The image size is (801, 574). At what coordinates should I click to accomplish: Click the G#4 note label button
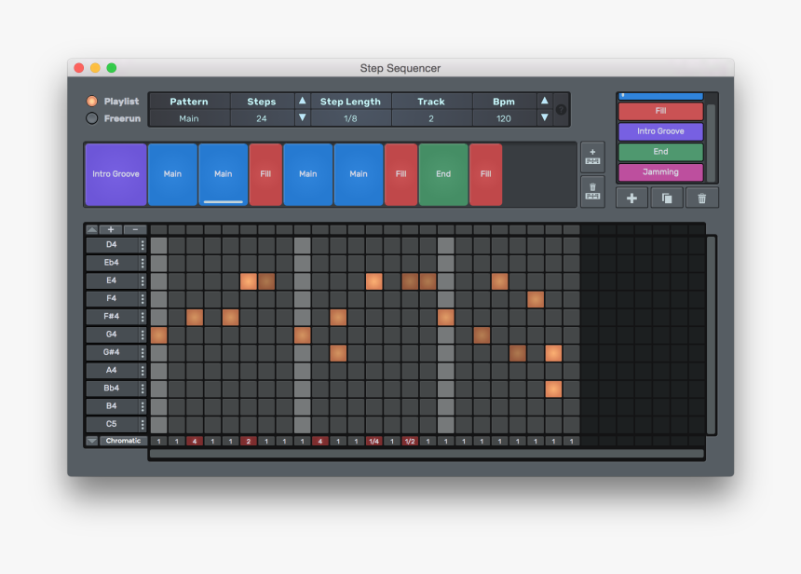point(112,352)
